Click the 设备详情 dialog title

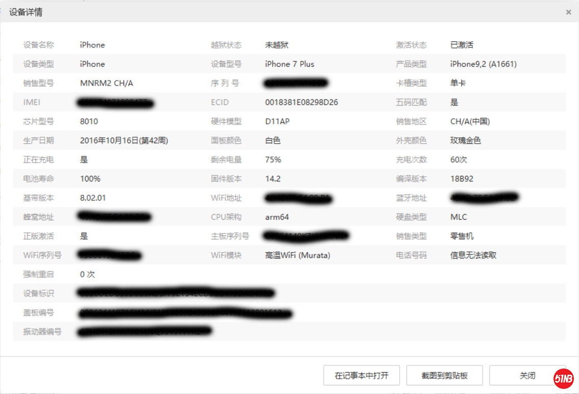tap(26, 12)
